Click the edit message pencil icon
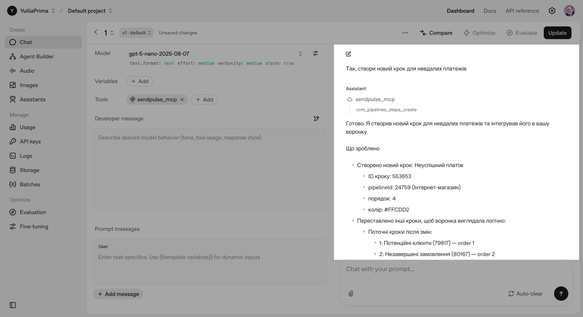Screen dimensions: 583x317 pos(349,54)
